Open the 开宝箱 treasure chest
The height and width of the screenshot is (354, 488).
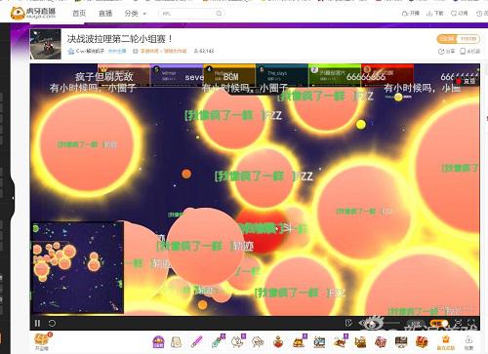tap(42, 341)
